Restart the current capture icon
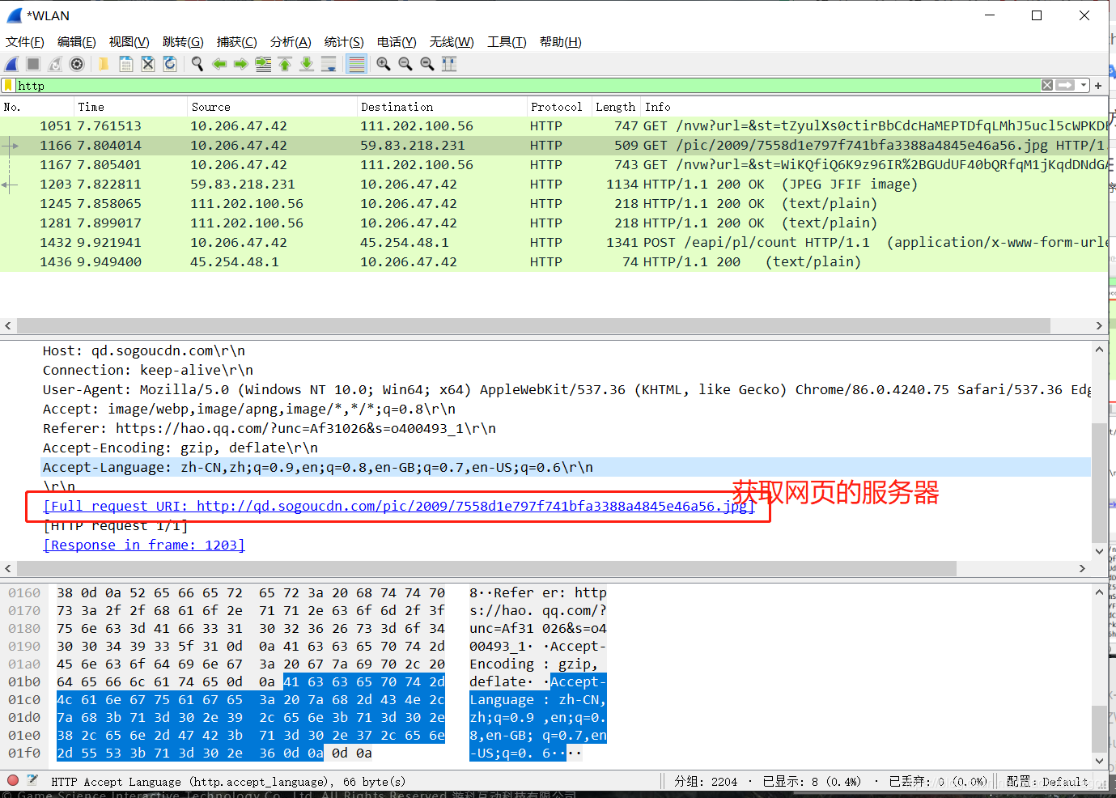Image resolution: width=1116 pixels, height=798 pixels. click(55, 64)
